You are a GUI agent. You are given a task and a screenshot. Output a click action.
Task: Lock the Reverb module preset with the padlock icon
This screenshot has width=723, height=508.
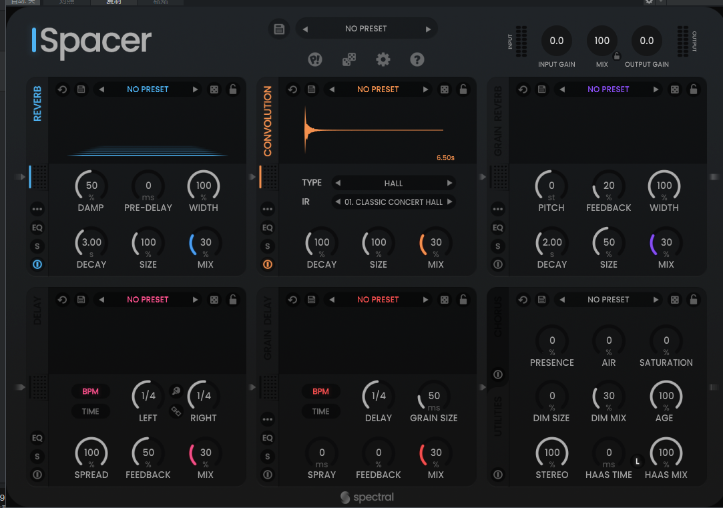pos(233,89)
